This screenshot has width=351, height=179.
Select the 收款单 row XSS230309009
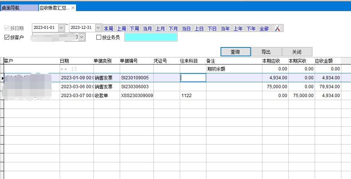pos(136,96)
